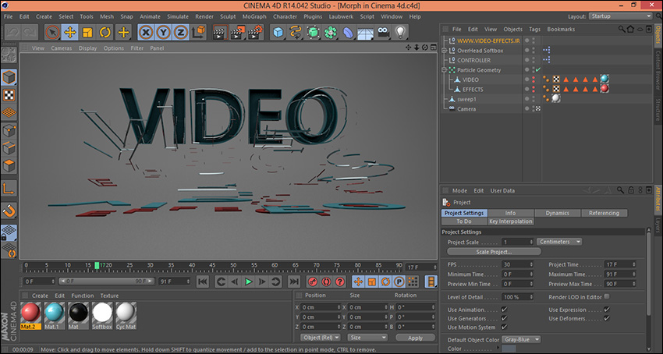
Task: Switch the coordinate system icon
Action: coord(199,32)
